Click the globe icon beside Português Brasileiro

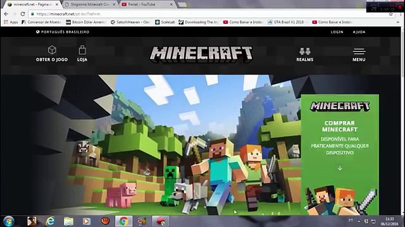click(x=38, y=32)
